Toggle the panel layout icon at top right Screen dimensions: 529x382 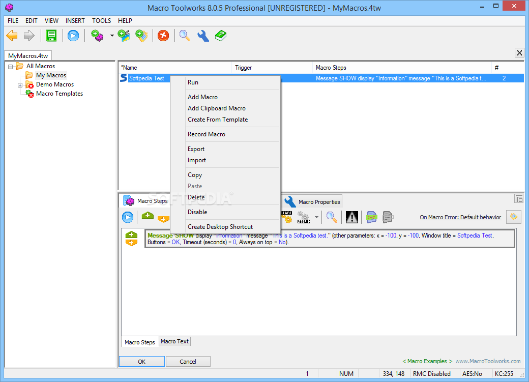(x=518, y=198)
